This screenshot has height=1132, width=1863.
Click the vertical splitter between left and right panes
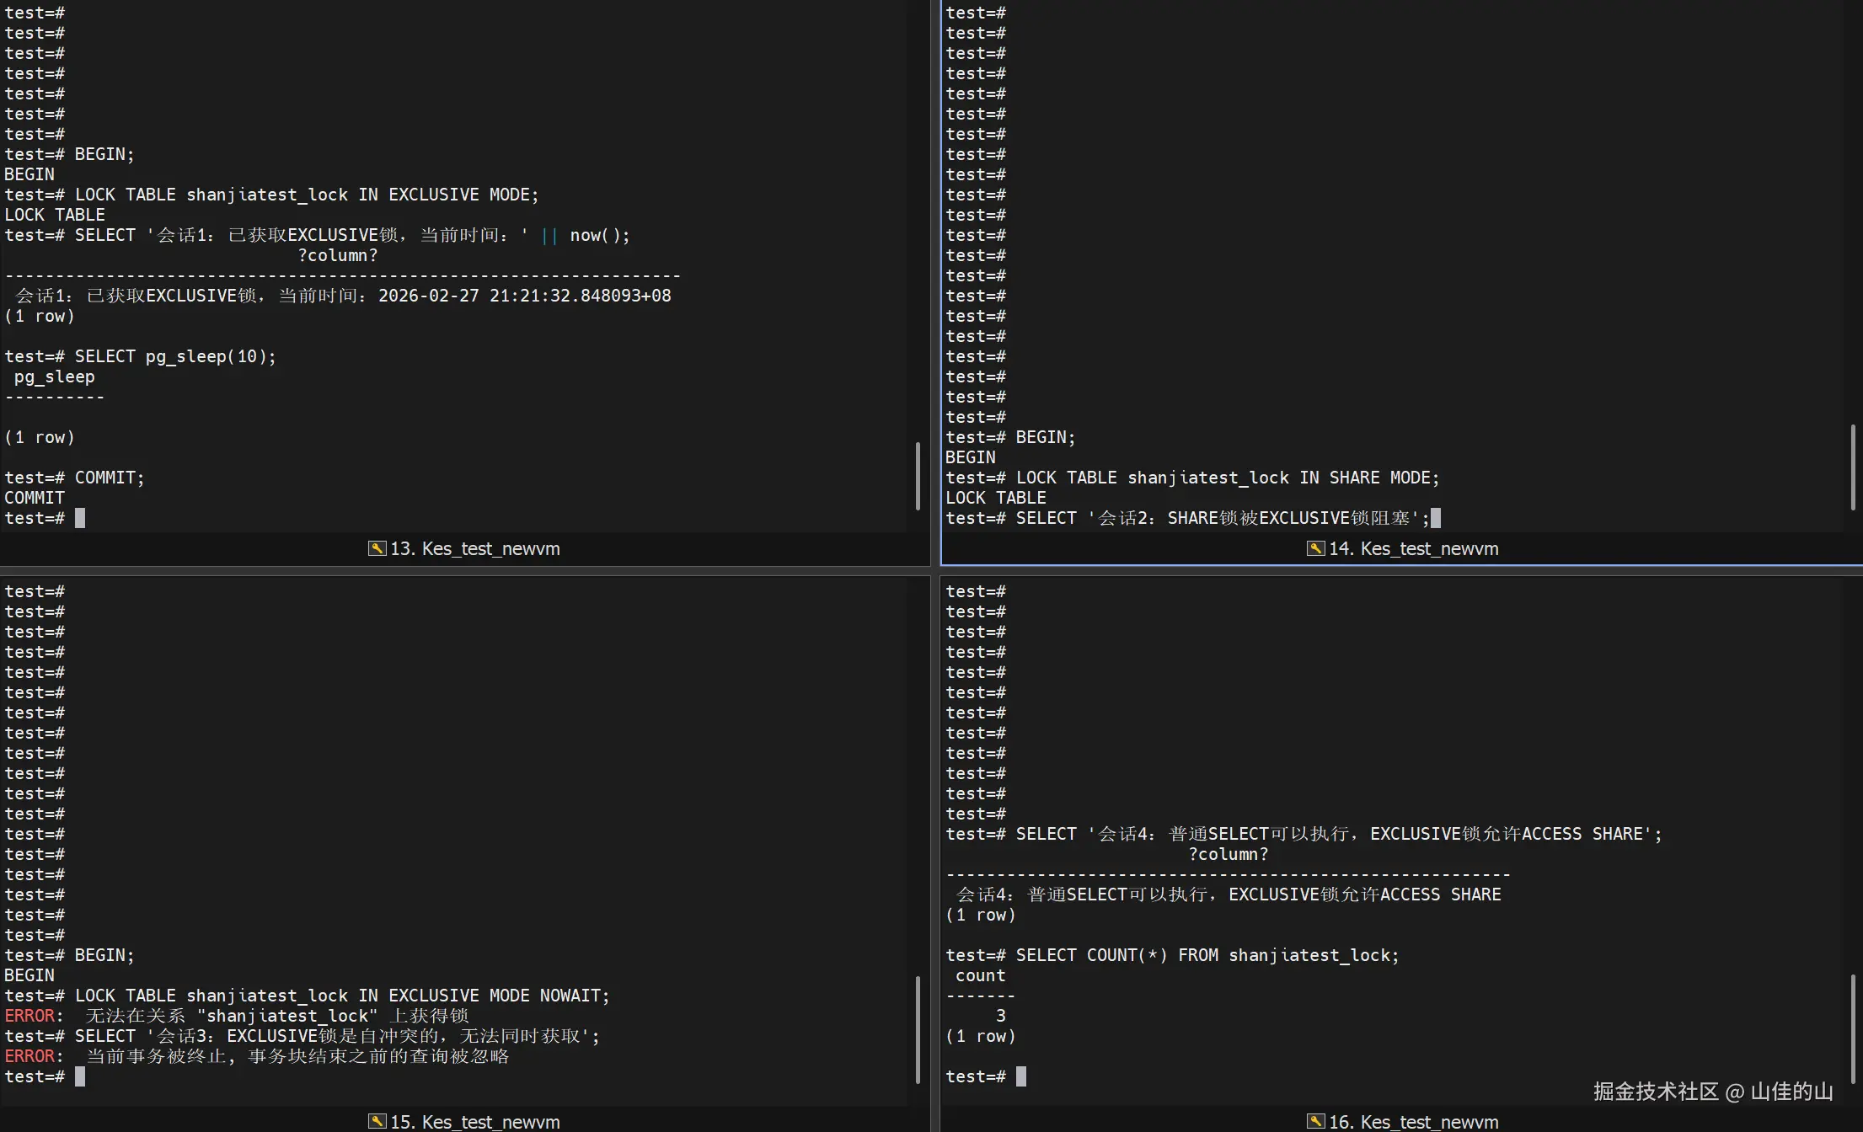coord(935,337)
